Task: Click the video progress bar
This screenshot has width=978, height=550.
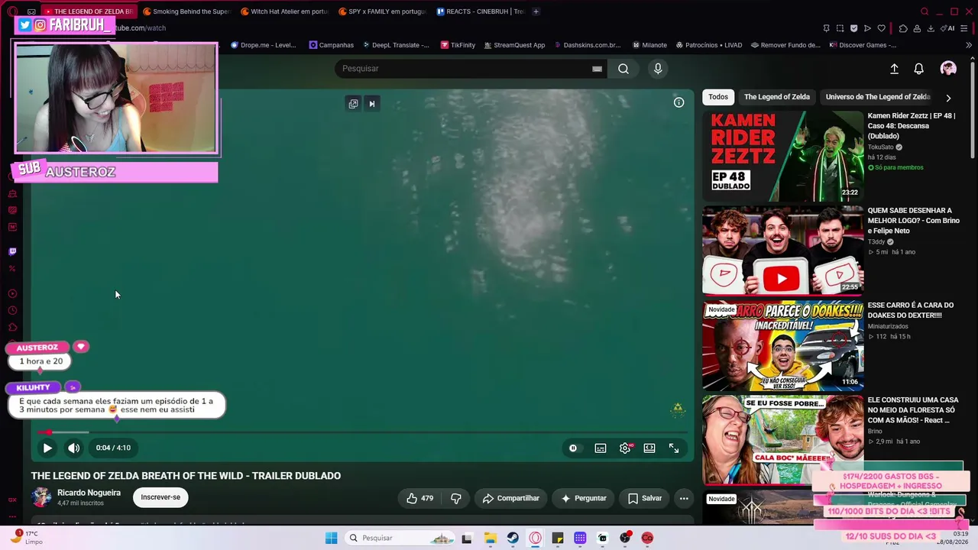Action: (362, 432)
